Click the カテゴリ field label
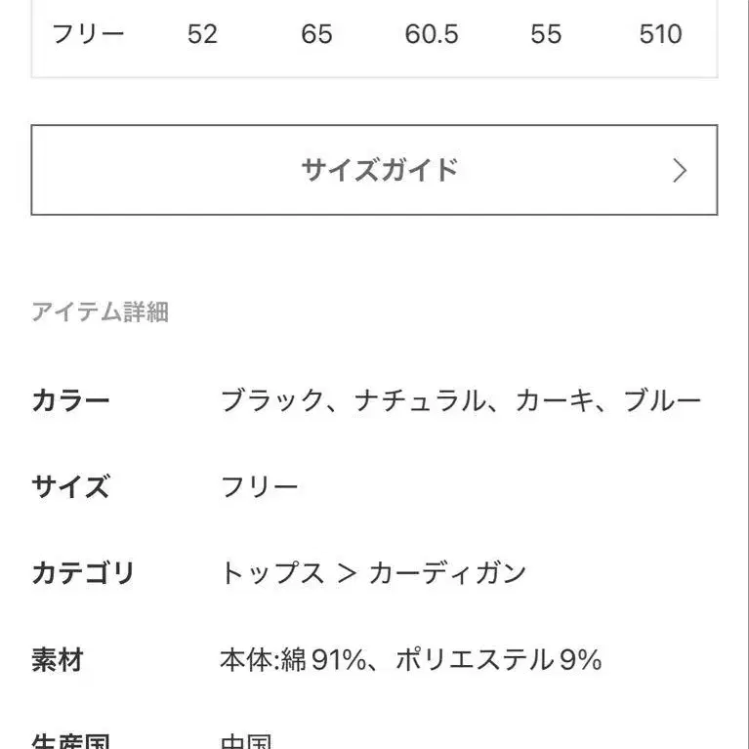 click(82, 573)
